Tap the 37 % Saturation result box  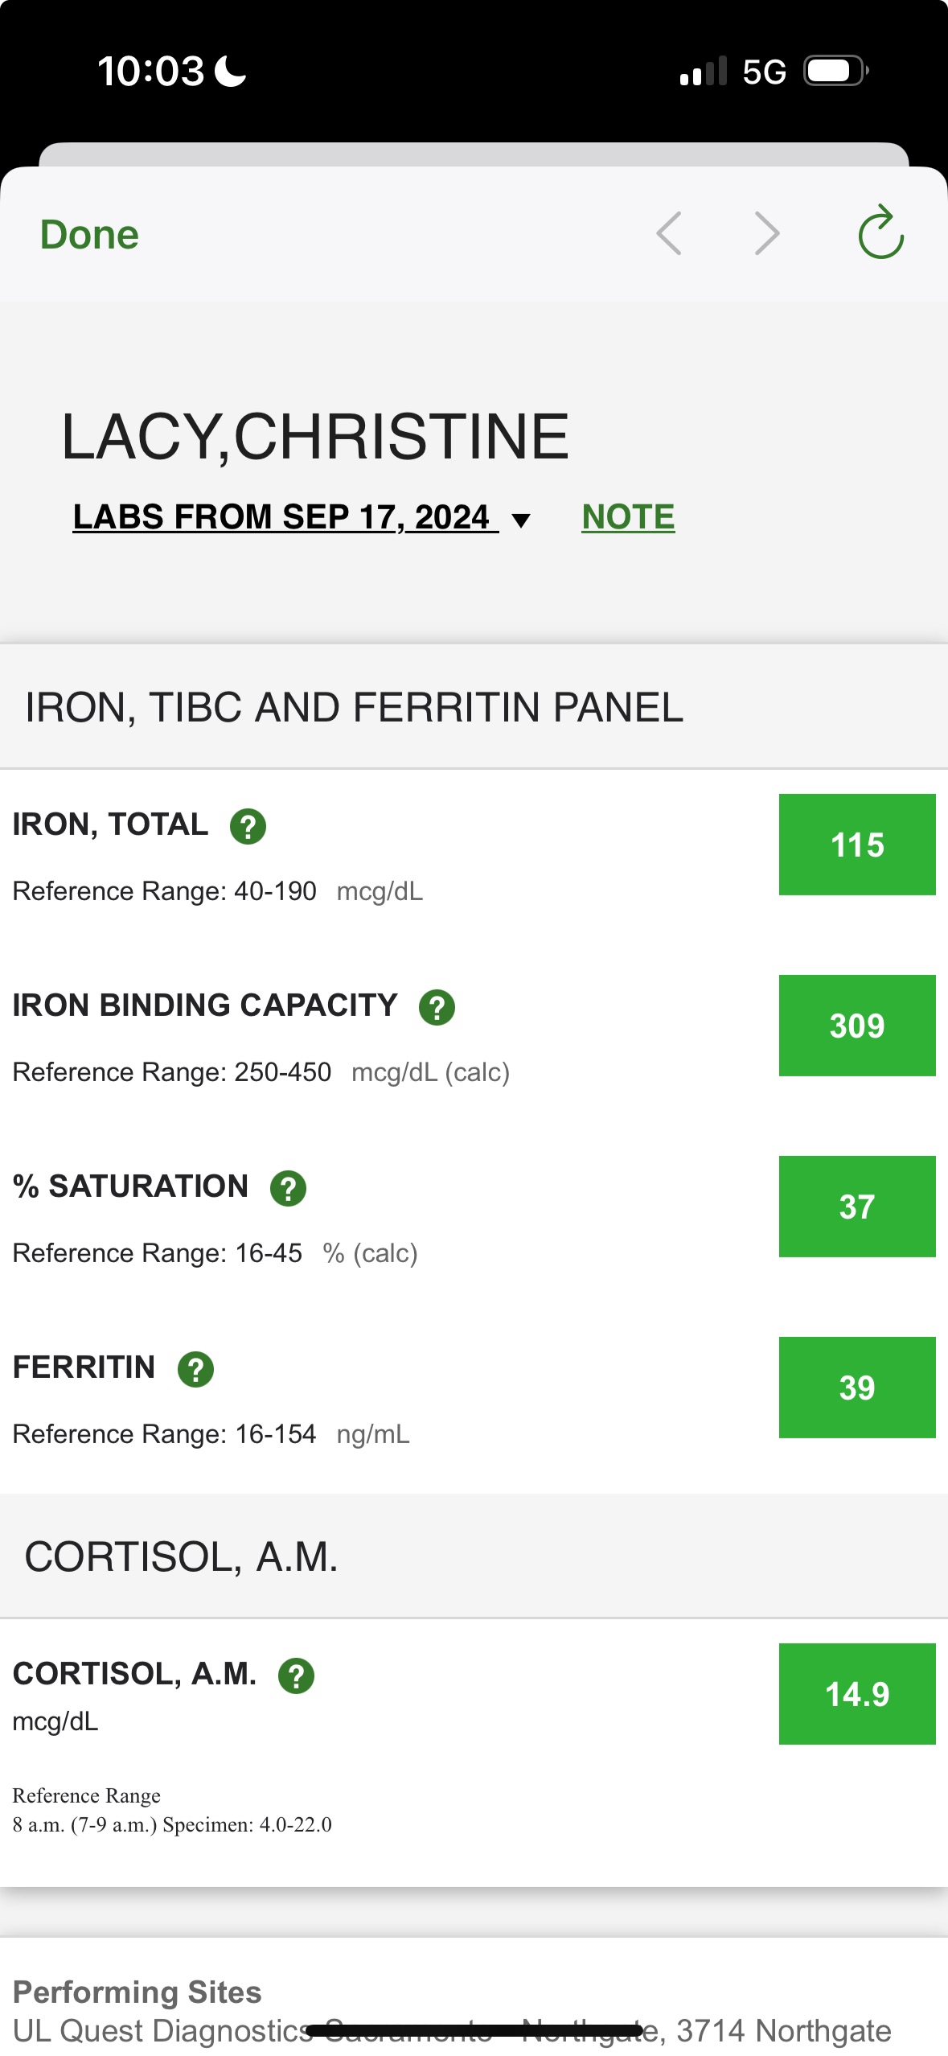click(x=857, y=1207)
